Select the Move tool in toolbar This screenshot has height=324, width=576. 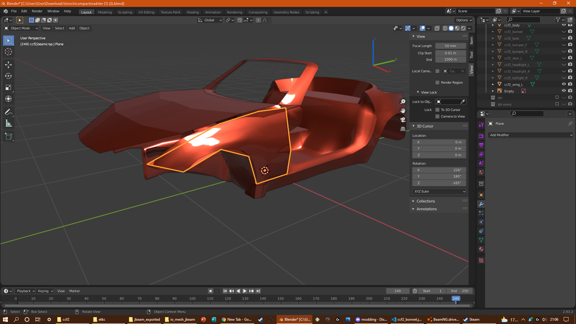click(8, 64)
